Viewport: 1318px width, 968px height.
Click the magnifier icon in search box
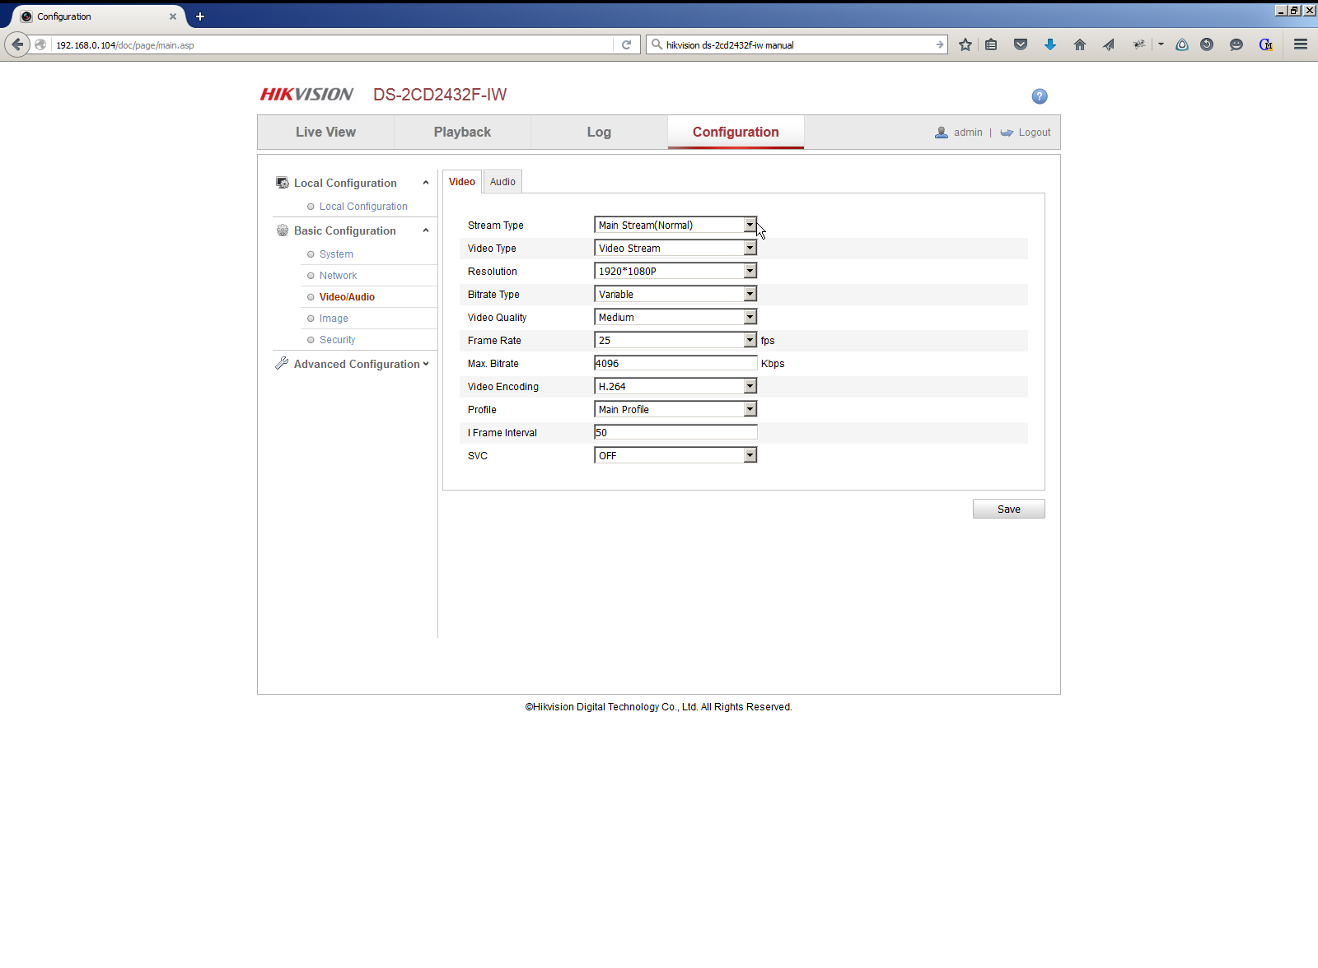[x=657, y=44]
